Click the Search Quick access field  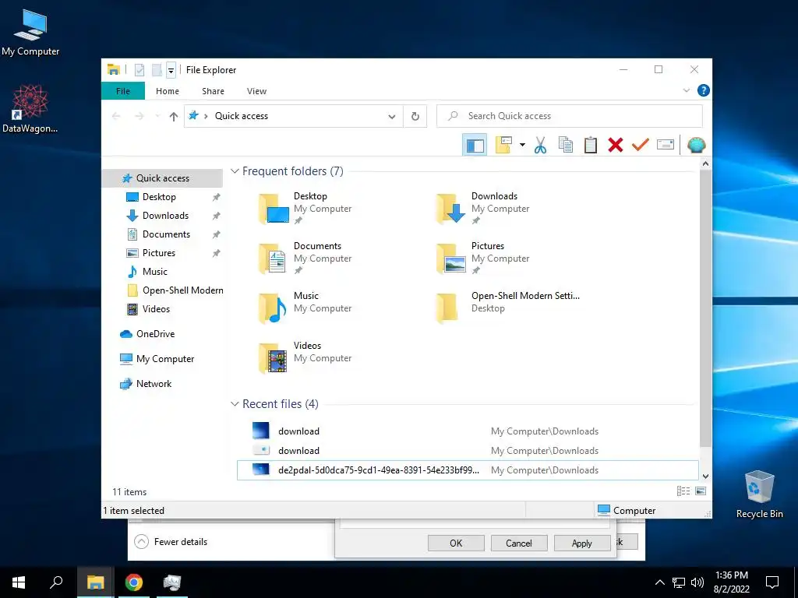tap(570, 116)
